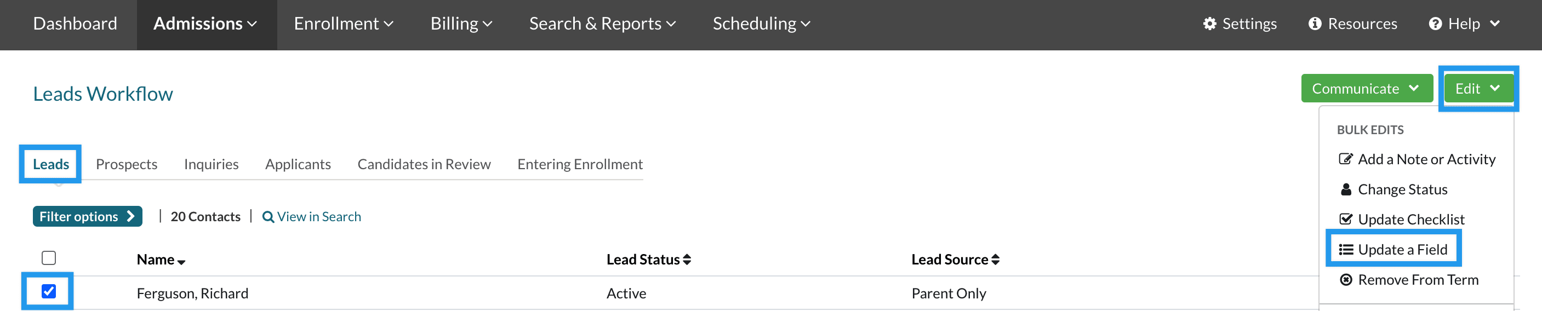The width and height of the screenshot is (1542, 311).
Task: Open the Candidates in Review tab
Action: (x=424, y=164)
